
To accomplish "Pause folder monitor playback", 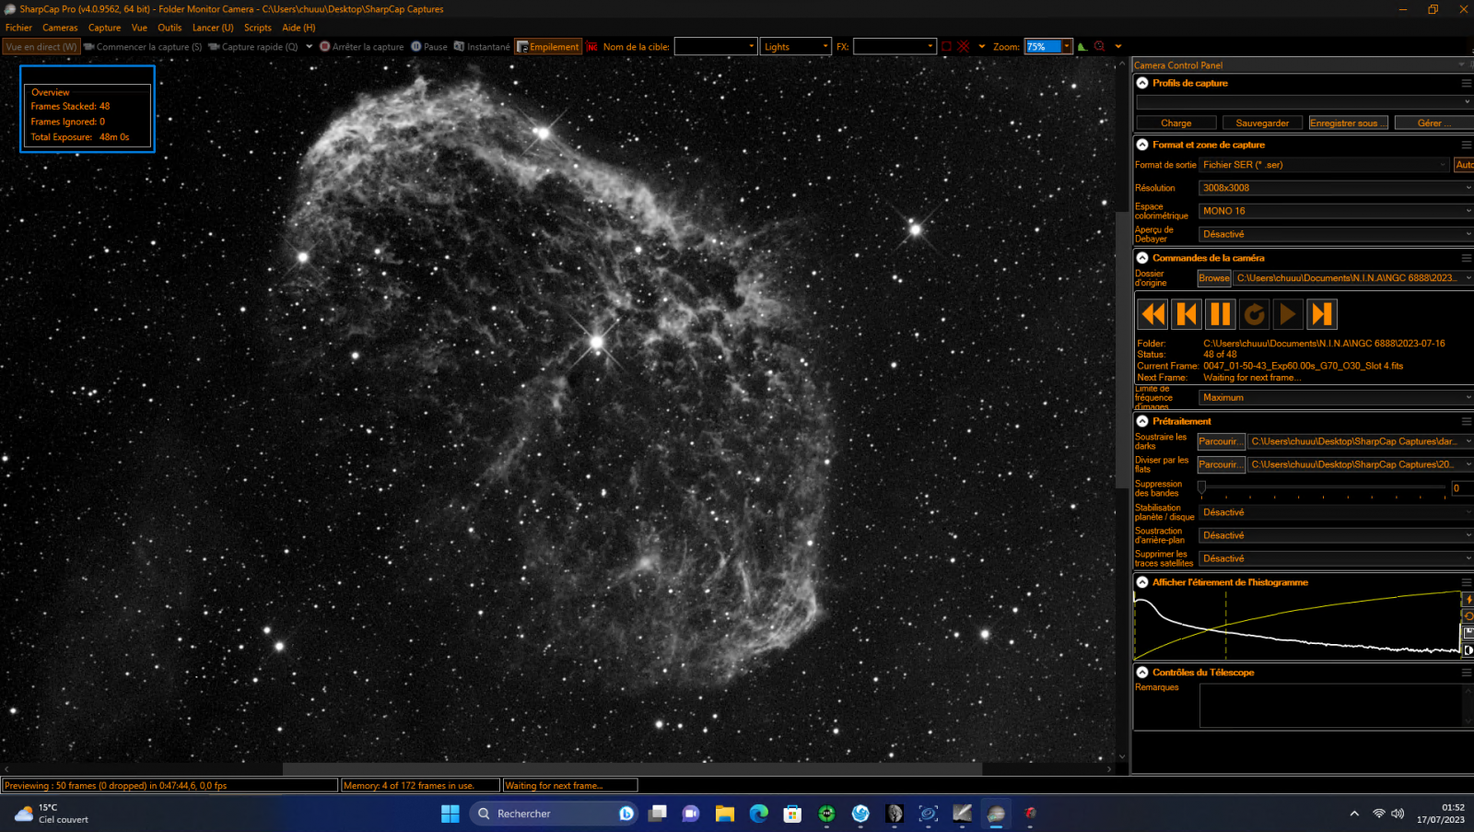I will coord(1220,314).
